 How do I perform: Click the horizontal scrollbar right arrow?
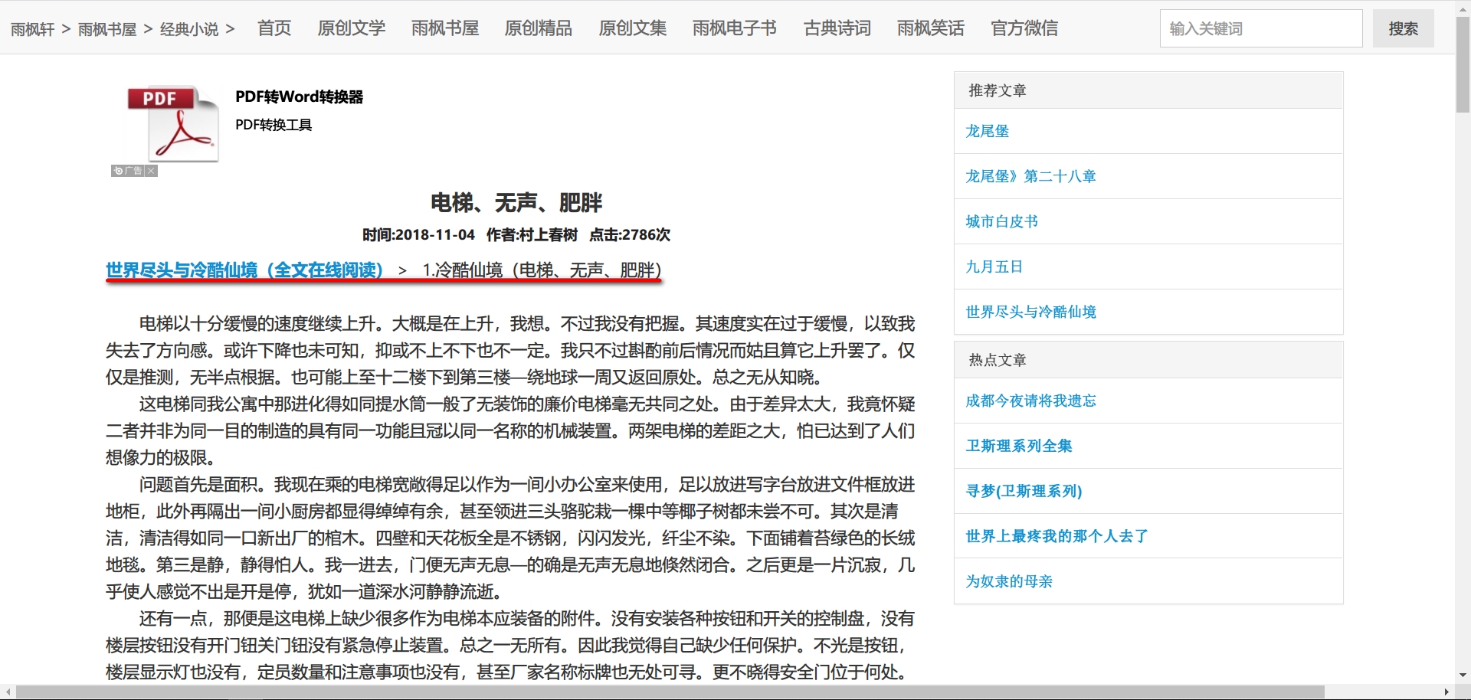pyautogui.click(x=1446, y=692)
